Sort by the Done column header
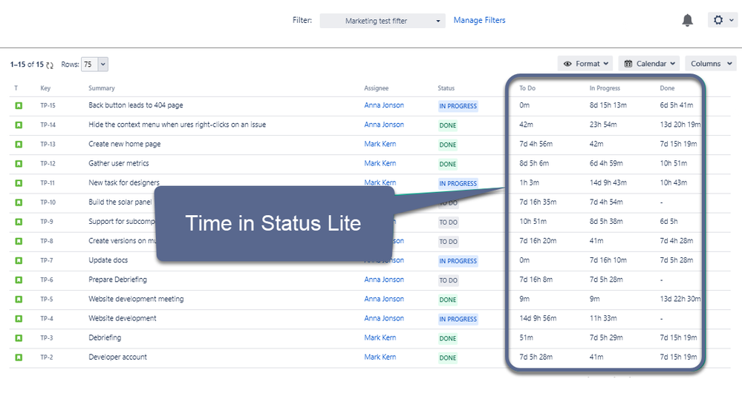The height and width of the screenshot is (393, 742). pos(667,88)
